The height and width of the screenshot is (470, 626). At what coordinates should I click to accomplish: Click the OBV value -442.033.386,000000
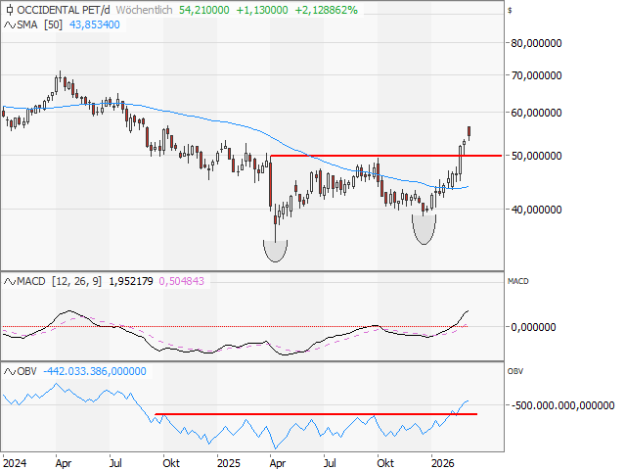coord(95,371)
